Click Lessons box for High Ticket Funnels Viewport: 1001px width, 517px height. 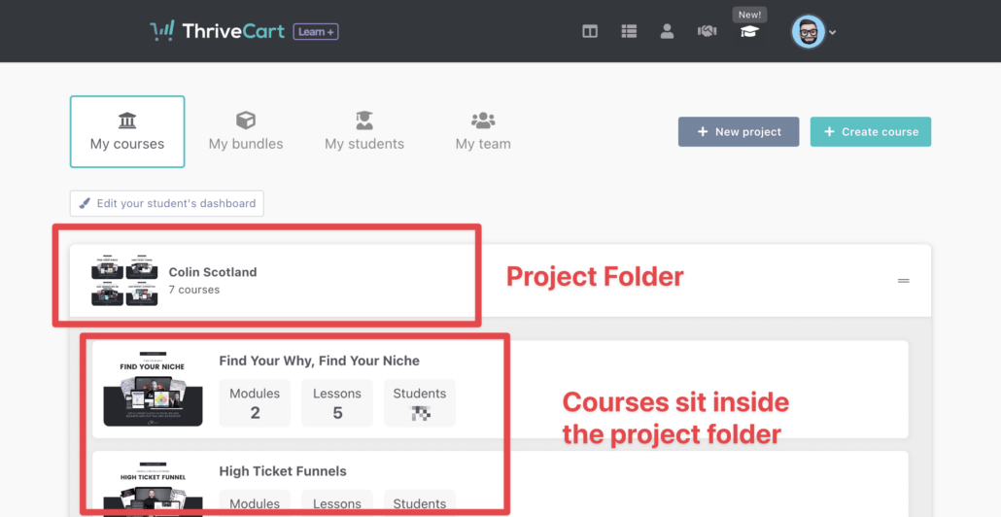(x=337, y=503)
